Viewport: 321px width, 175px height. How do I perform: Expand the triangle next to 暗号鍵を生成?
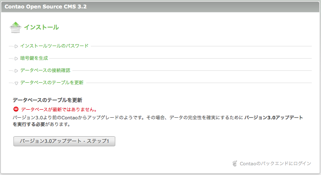[16, 59]
